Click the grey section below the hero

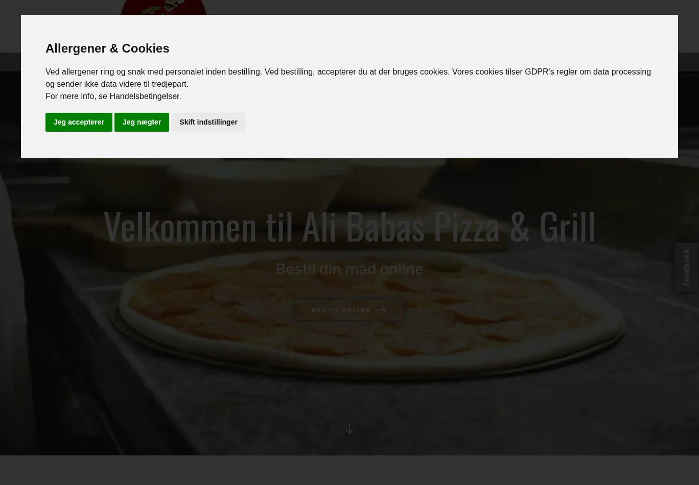tap(349, 470)
